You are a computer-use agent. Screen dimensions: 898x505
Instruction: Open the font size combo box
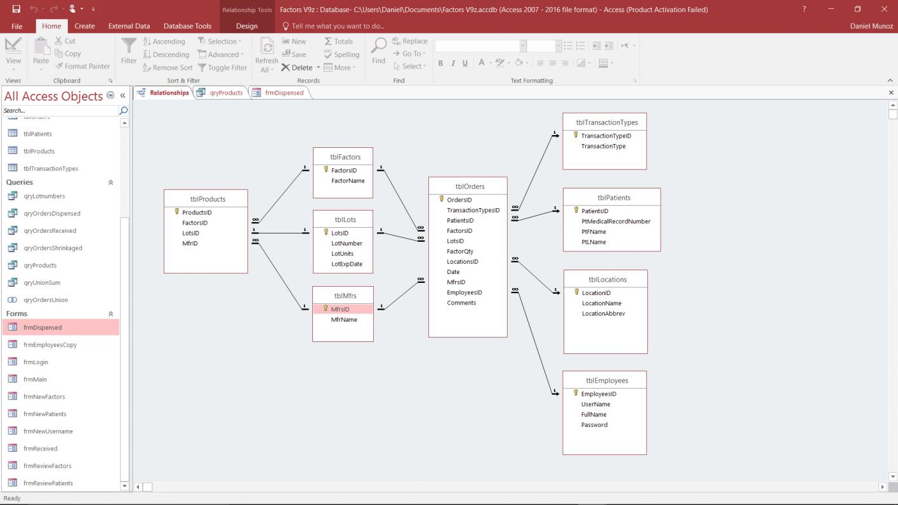point(545,46)
